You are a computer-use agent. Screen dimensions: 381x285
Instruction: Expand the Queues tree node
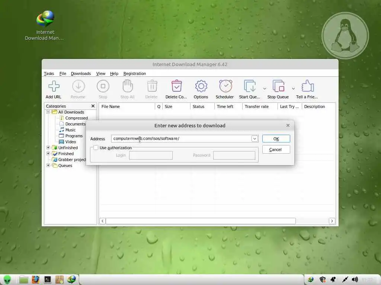tap(48, 165)
